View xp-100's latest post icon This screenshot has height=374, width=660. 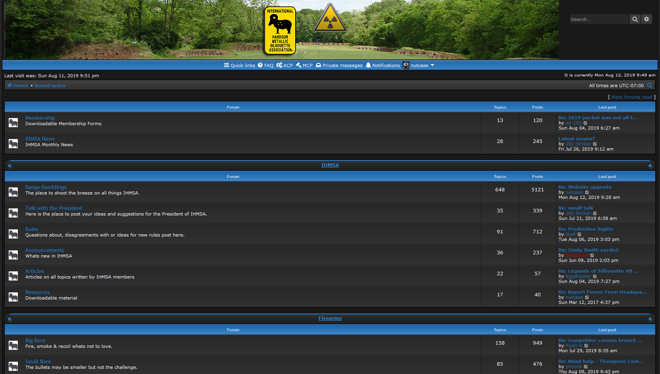pyautogui.click(x=586, y=123)
